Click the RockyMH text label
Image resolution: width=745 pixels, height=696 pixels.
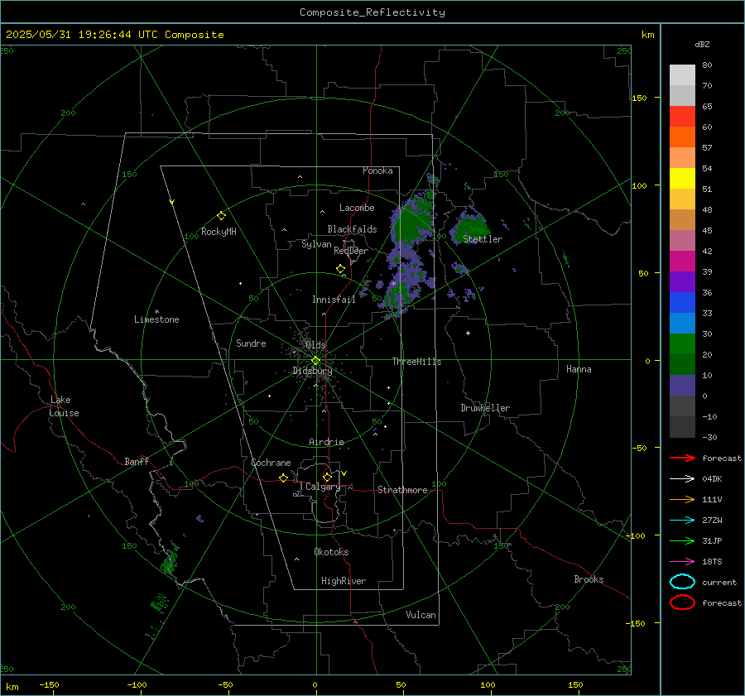tap(219, 232)
